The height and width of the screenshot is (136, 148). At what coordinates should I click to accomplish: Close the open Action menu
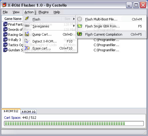click(29, 12)
